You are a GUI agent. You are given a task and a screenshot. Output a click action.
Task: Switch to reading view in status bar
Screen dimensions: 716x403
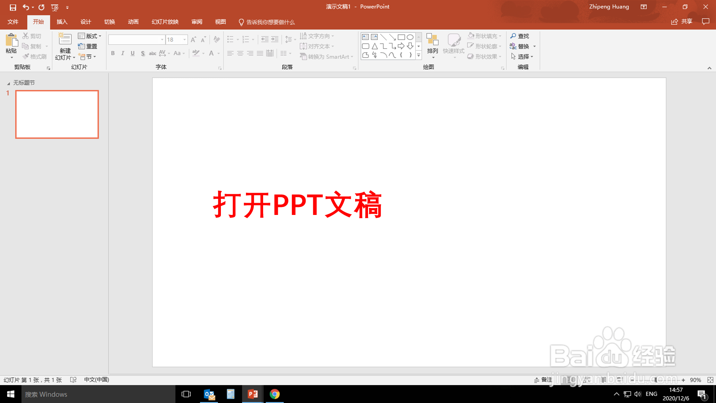[604, 380]
